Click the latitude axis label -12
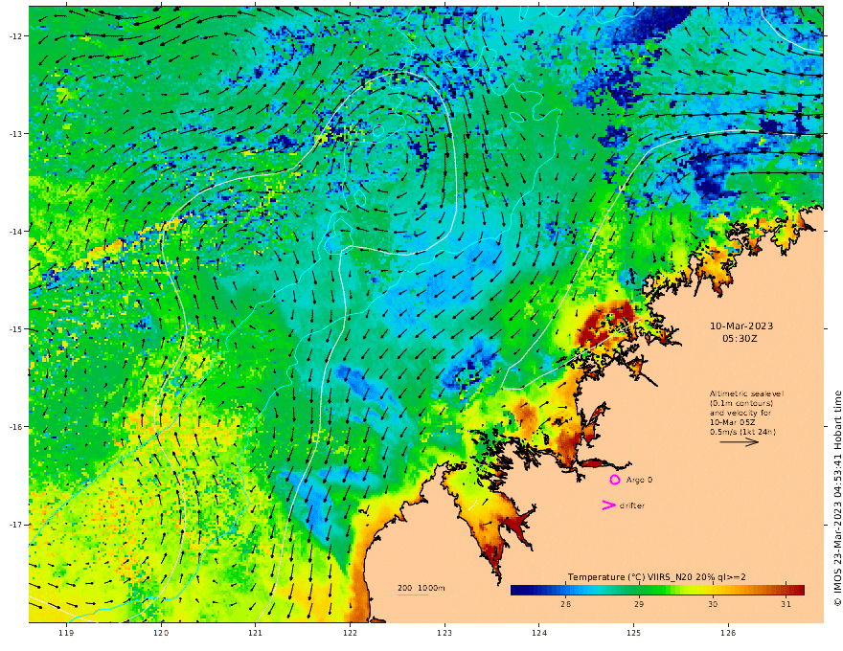Screen dimensions: 843x651 pos(16,36)
